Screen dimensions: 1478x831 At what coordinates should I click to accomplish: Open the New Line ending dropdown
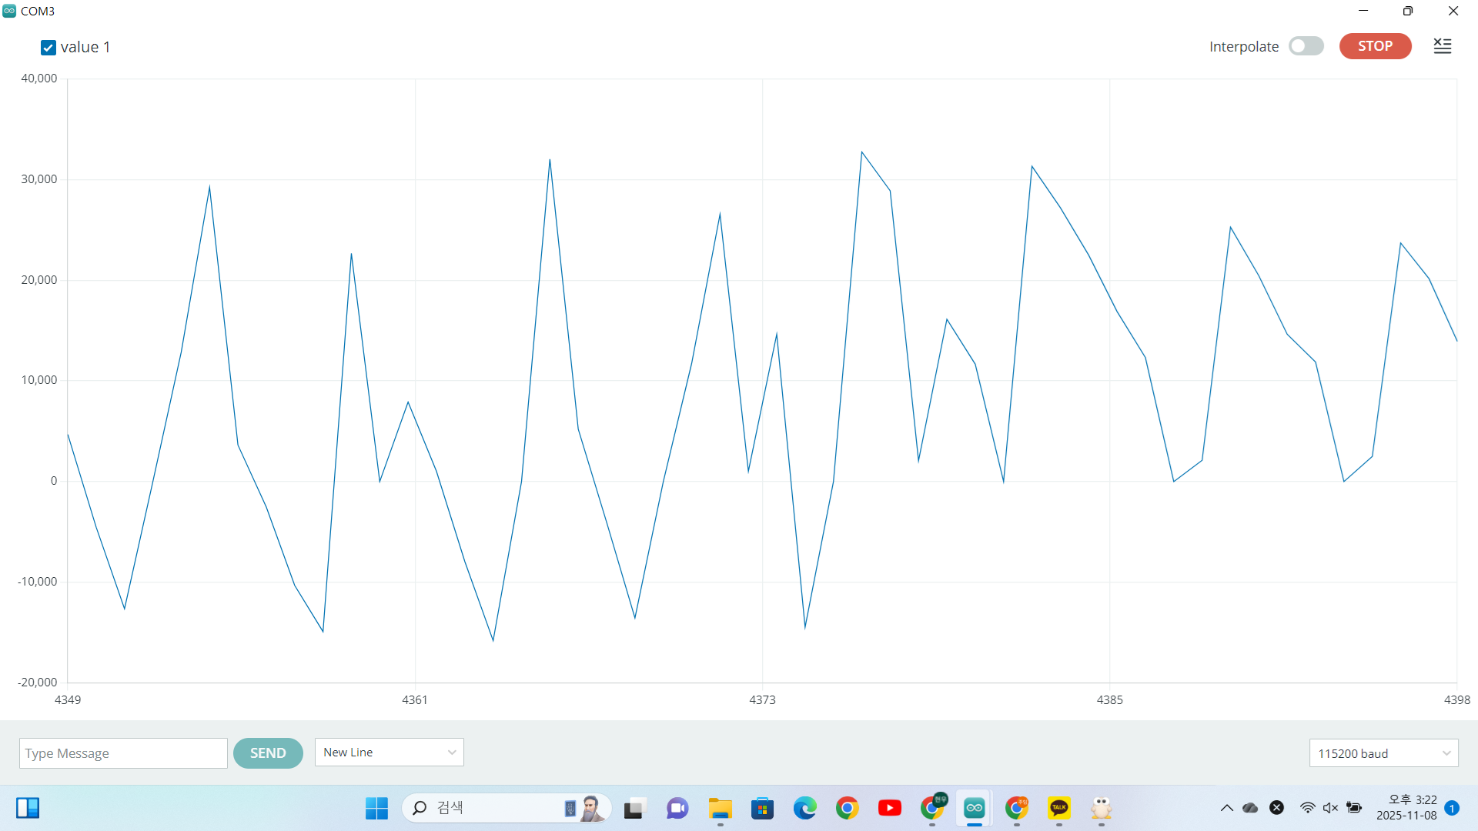(389, 753)
